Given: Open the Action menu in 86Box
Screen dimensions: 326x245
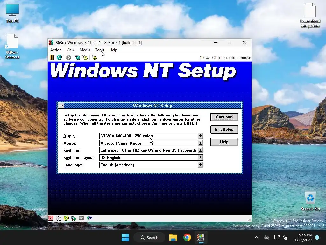Looking at the screenshot, I should (x=56, y=50).
